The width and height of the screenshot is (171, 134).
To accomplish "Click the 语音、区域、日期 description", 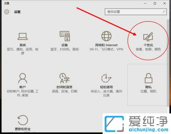I will (x=65, y=91).
